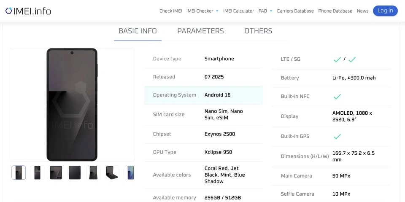Open the Check IMEI link
The width and height of the screenshot is (405, 202).
coord(170,11)
